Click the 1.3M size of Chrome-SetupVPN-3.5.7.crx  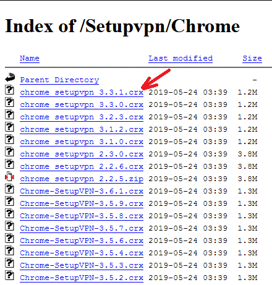247,228
